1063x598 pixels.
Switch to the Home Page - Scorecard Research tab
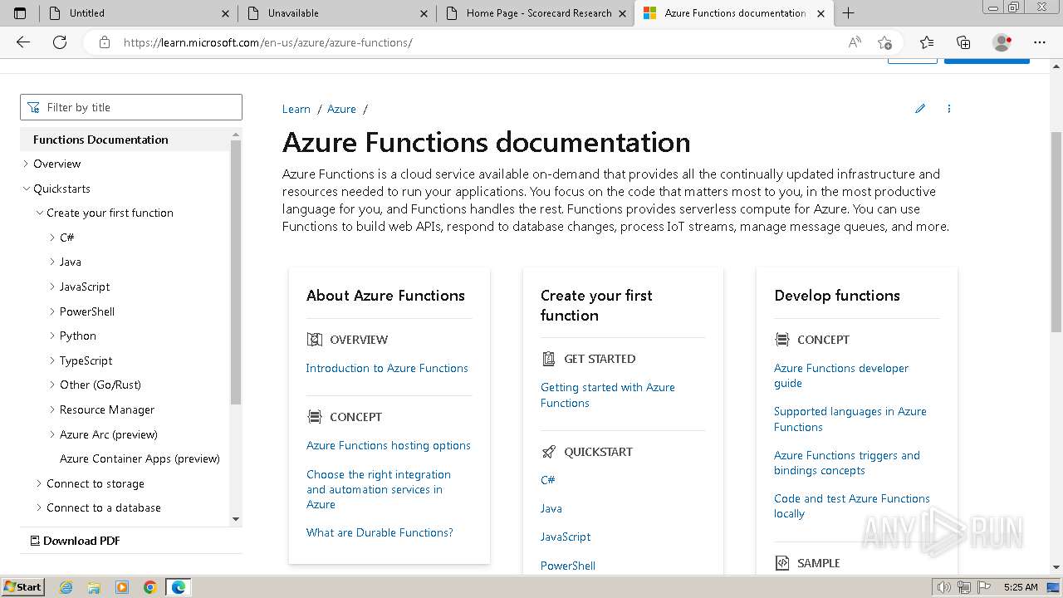pos(538,13)
